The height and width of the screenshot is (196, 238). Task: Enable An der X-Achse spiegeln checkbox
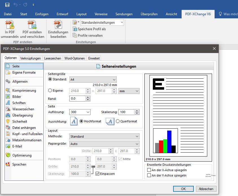(x=149, y=170)
